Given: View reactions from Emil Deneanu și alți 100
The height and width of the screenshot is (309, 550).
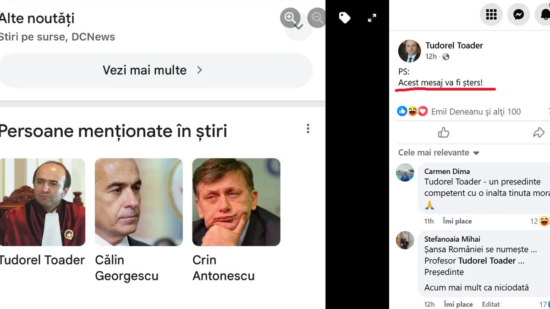Looking at the screenshot, I should [x=476, y=111].
